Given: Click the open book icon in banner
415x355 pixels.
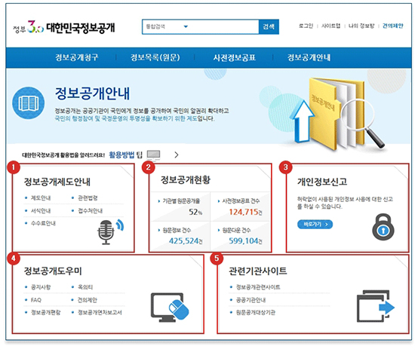Looking at the screenshot, I should (x=29, y=103).
